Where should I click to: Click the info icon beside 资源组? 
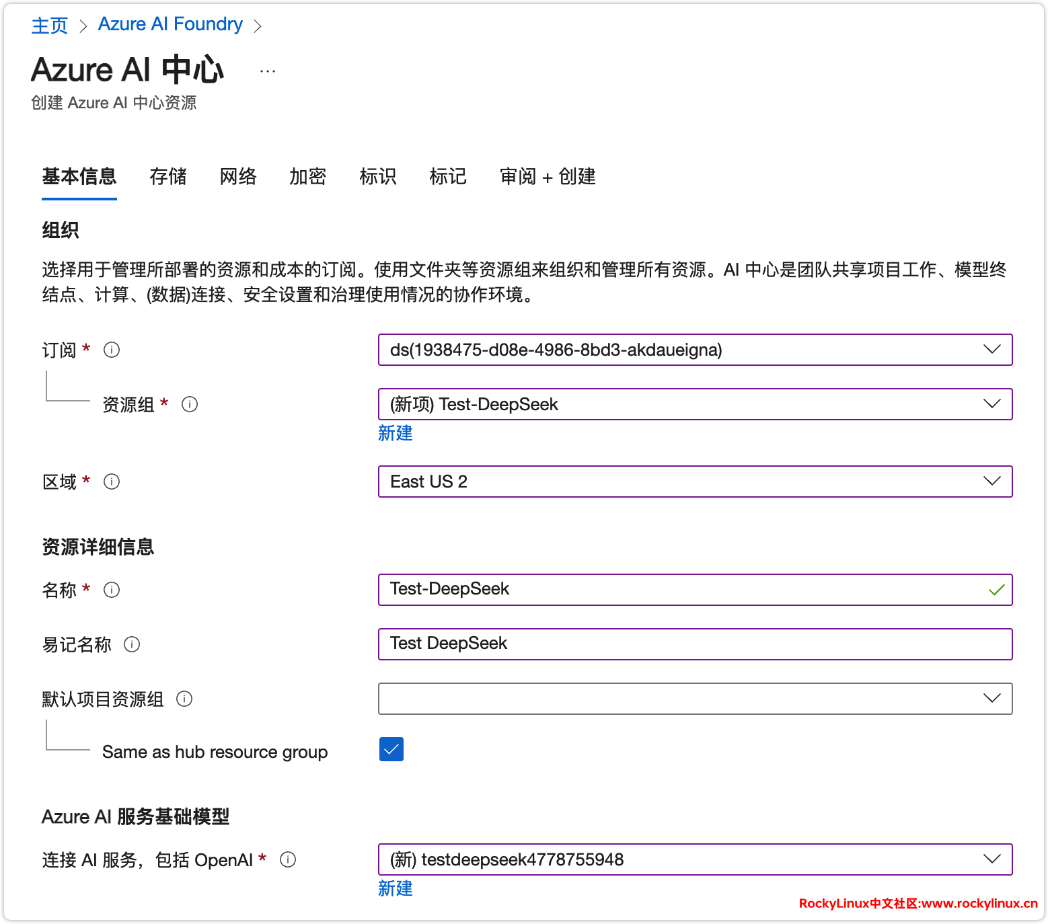190,404
